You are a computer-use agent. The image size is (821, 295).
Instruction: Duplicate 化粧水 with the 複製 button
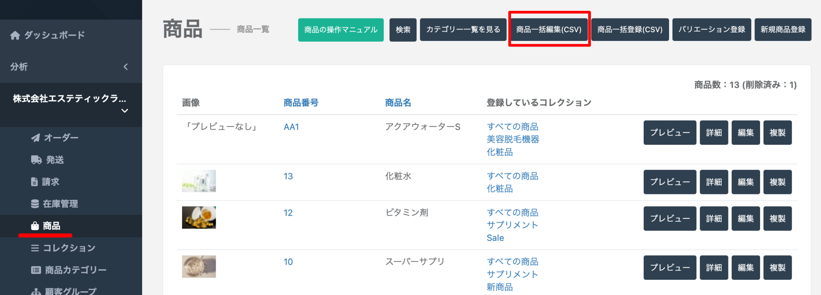[777, 182]
